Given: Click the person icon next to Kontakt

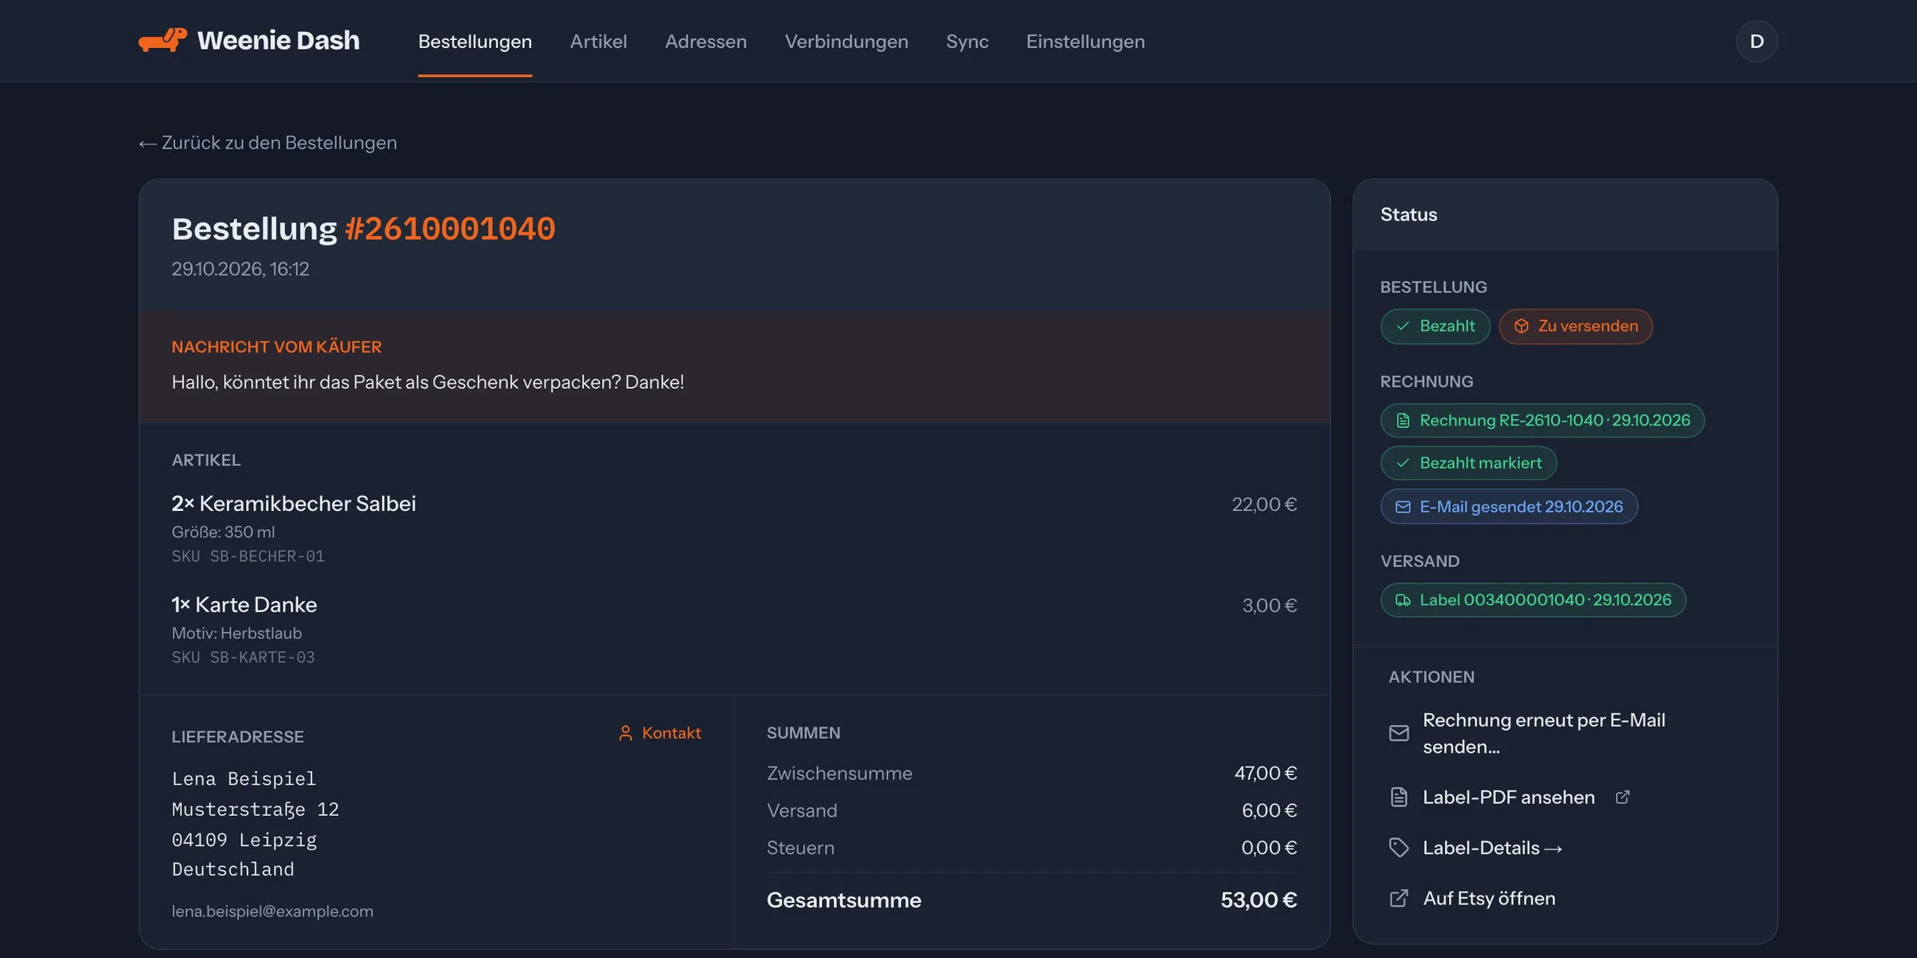Looking at the screenshot, I should (x=625, y=733).
